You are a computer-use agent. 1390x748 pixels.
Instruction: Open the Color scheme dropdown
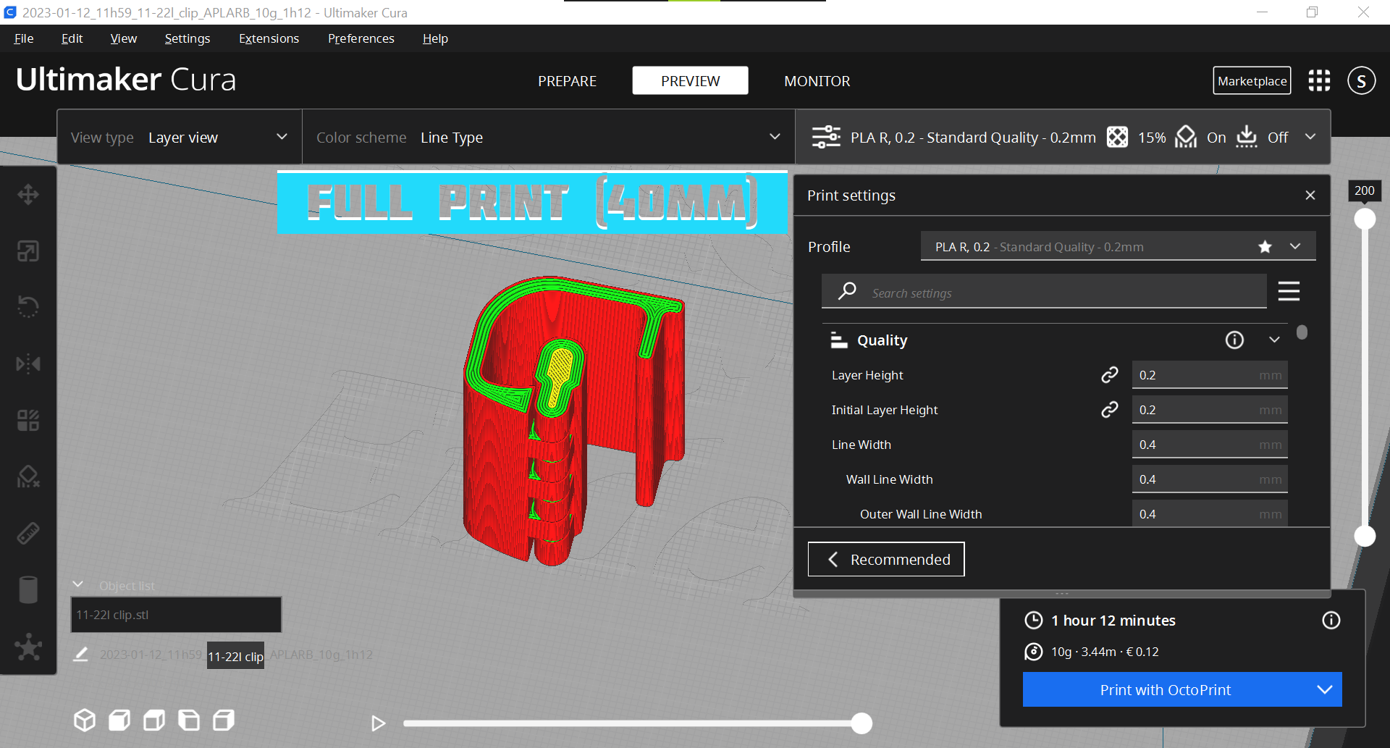tap(549, 137)
